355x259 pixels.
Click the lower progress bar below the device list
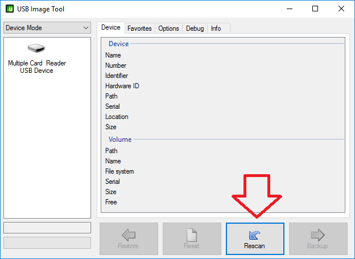click(47, 242)
